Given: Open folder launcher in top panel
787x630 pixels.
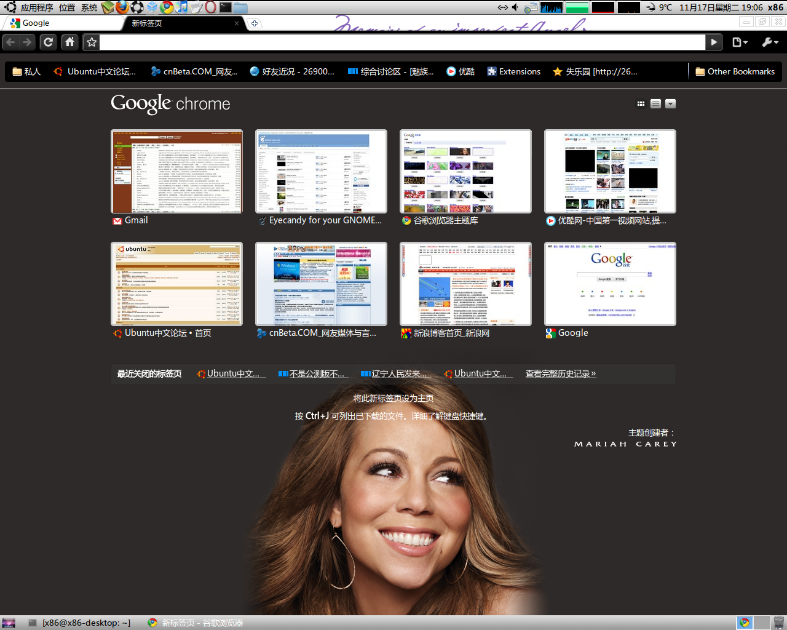Looking at the screenshot, I should click(x=240, y=7).
